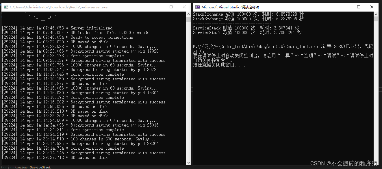Click 'Background saving started by pid 17920' line
This screenshot has height=169, width=382.
point(80,51)
